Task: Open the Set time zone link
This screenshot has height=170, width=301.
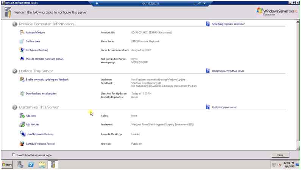Action: [x=33, y=41]
